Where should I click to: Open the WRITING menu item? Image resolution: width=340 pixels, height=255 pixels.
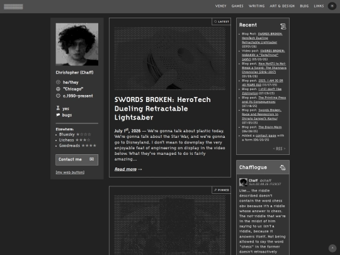pos(256,6)
